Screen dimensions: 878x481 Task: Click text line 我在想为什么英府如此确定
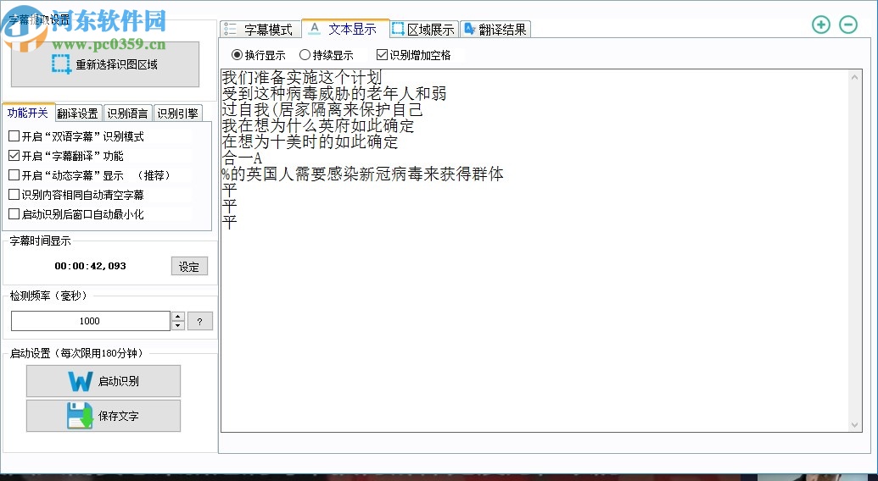point(318,125)
